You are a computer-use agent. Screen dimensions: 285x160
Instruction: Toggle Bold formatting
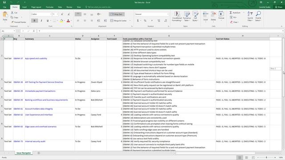coord(34,21)
